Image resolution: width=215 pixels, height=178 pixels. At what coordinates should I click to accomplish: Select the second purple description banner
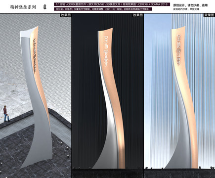[x=103, y=9]
